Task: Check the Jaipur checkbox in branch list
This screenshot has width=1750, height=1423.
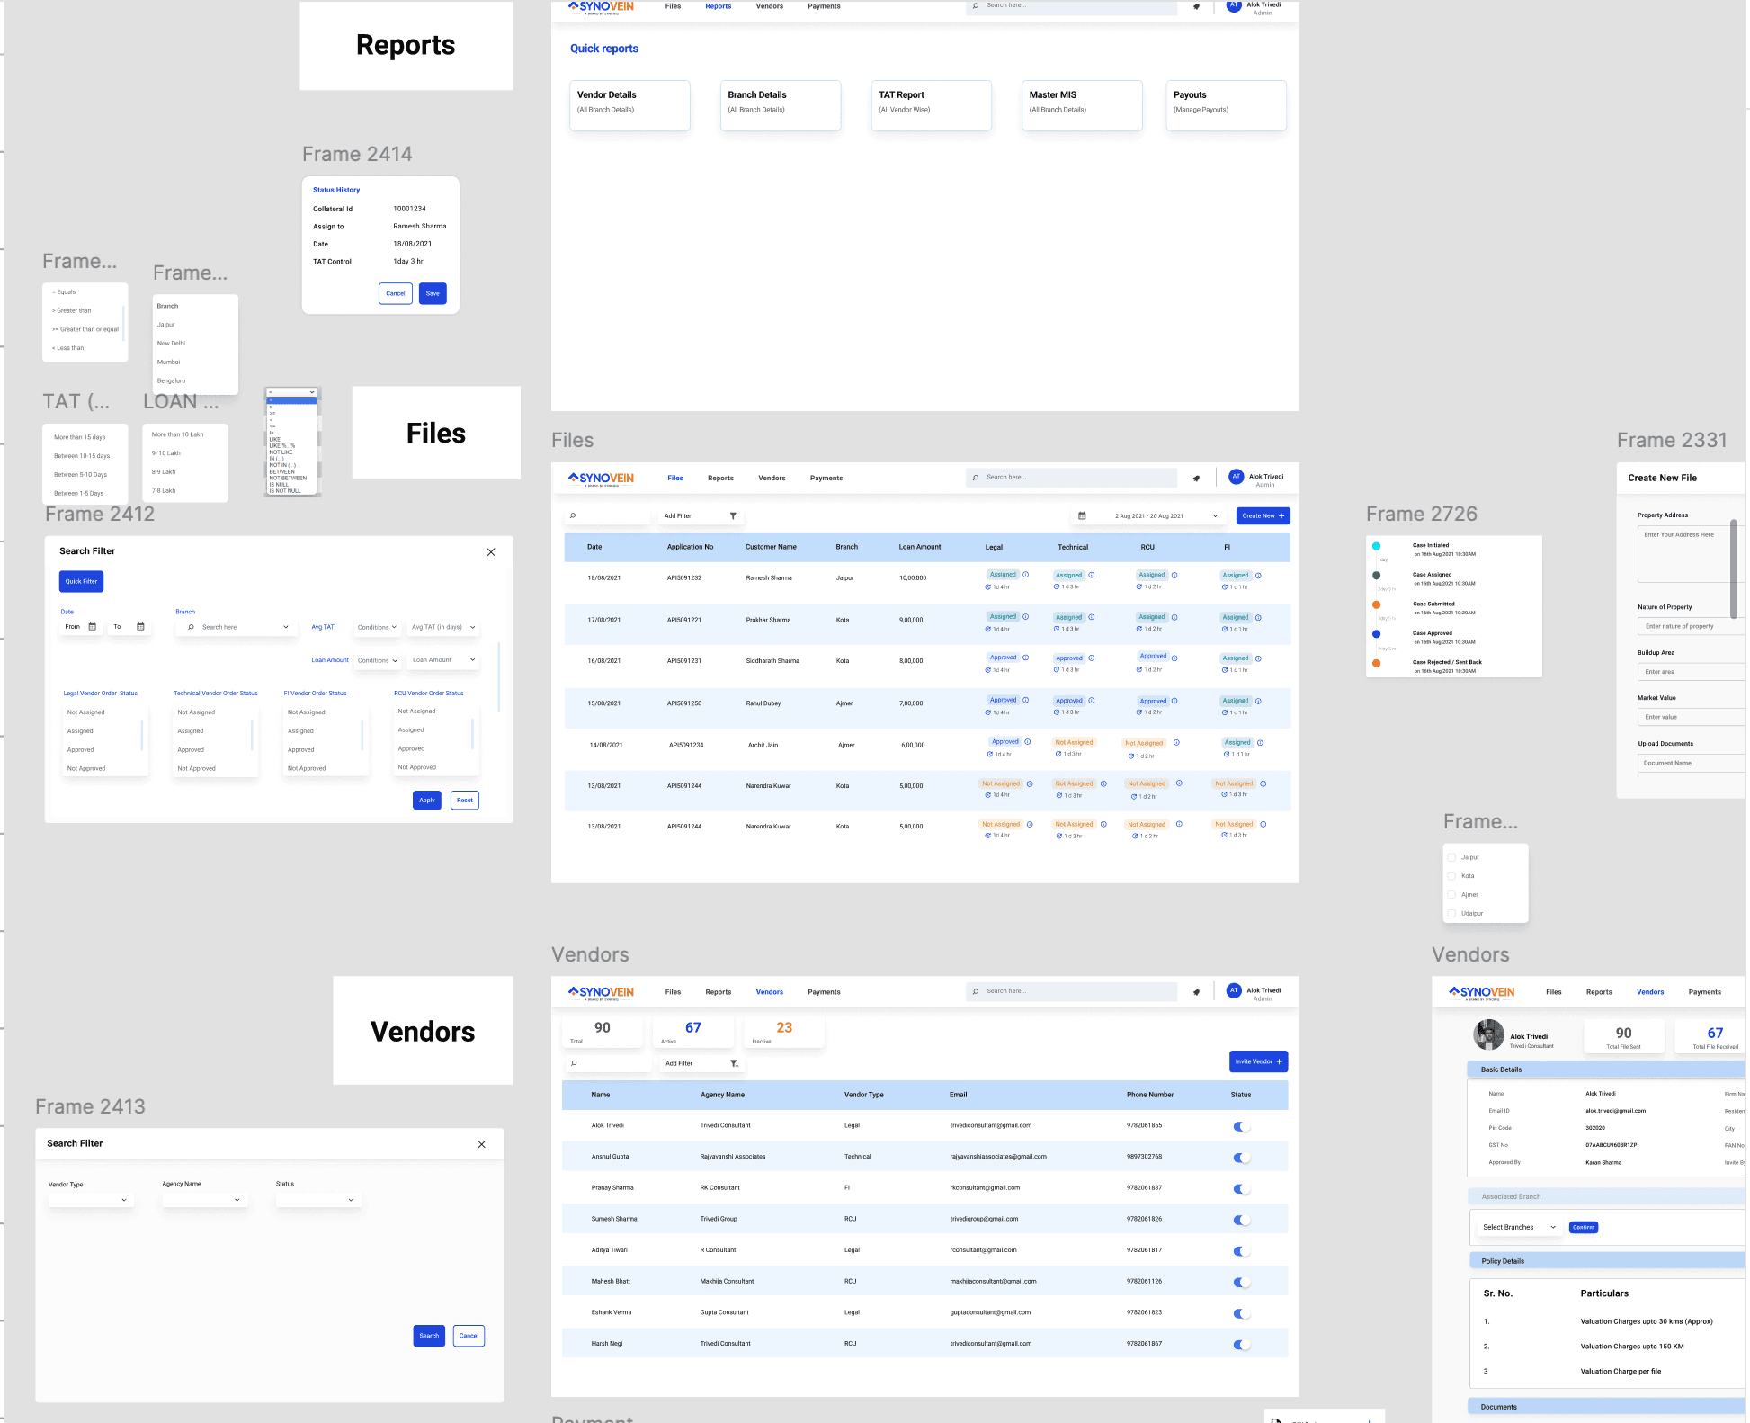Action: tap(1451, 857)
